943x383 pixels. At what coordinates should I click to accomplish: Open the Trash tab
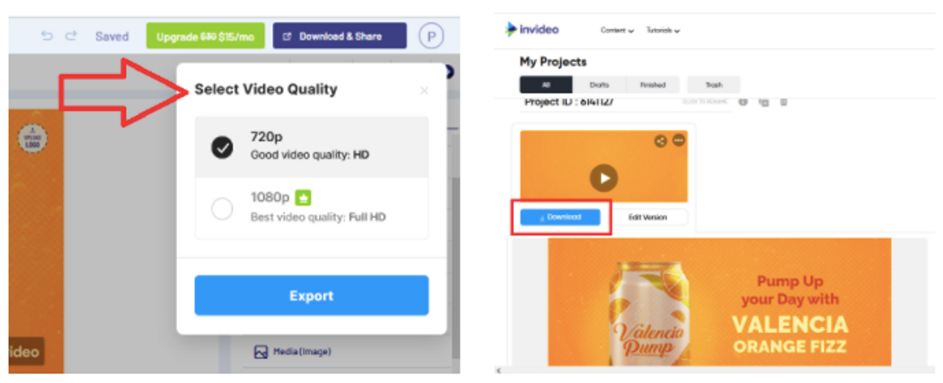point(714,85)
